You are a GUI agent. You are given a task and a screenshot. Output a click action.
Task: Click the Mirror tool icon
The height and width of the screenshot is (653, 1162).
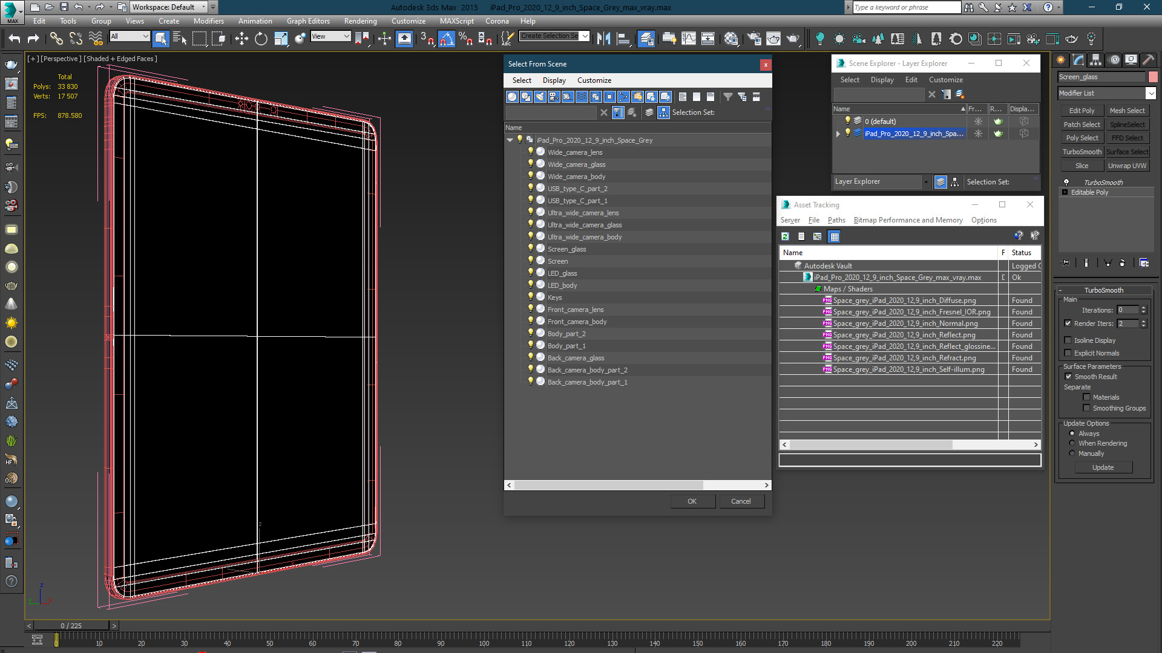click(x=603, y=39)
